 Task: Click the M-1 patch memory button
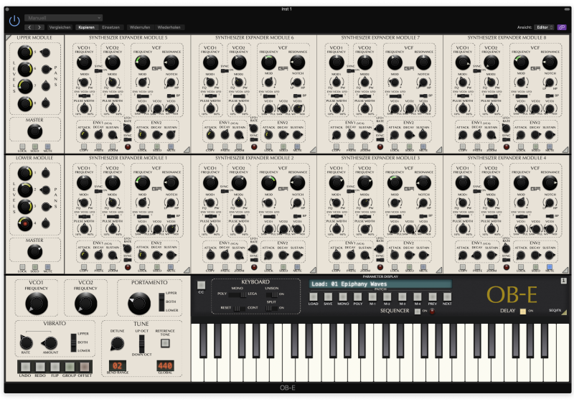[x=372, y=296]
